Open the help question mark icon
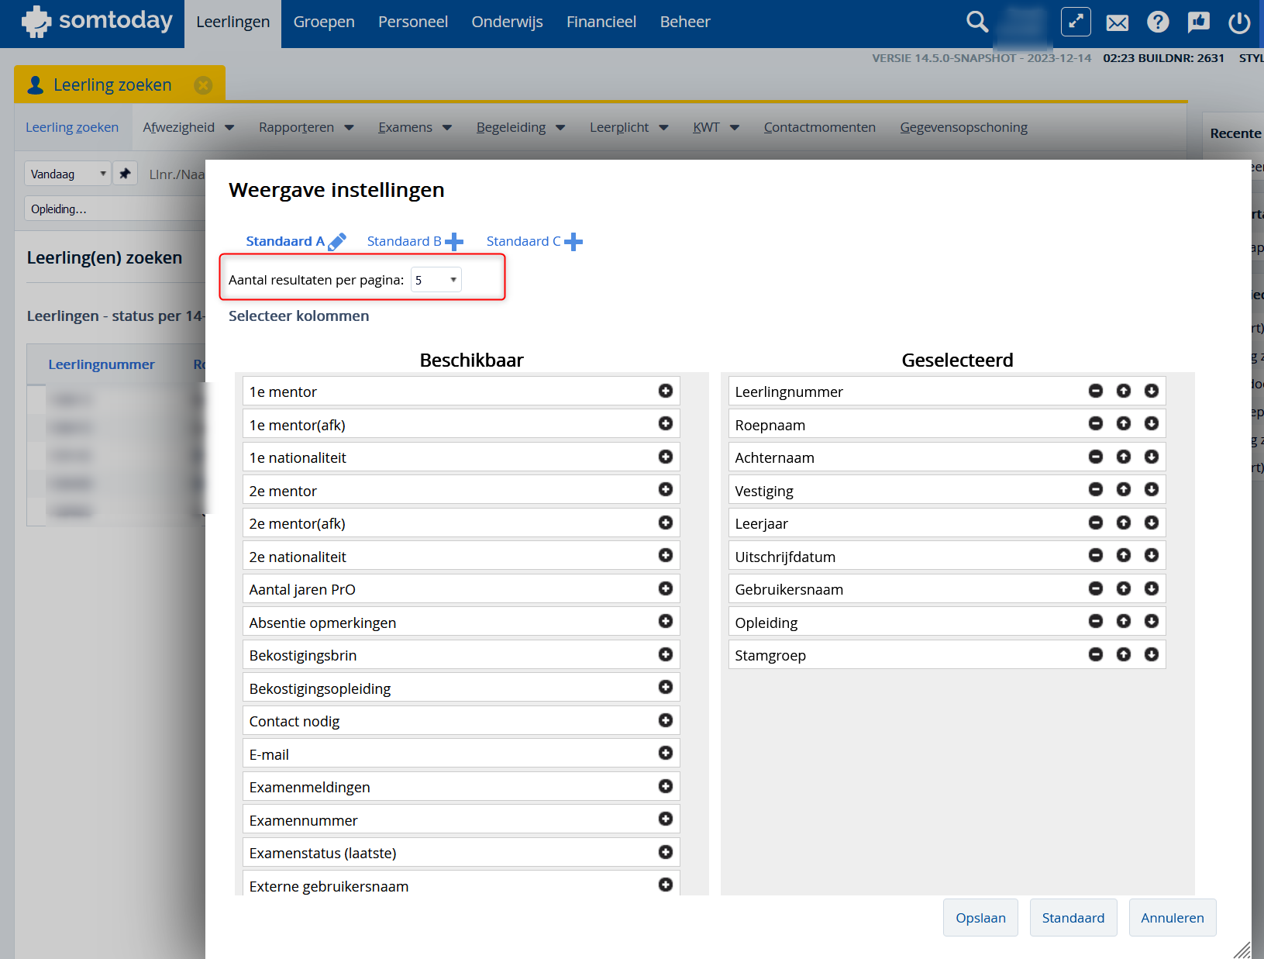Screen dimensions: 1264x959 pos(1158,22)
